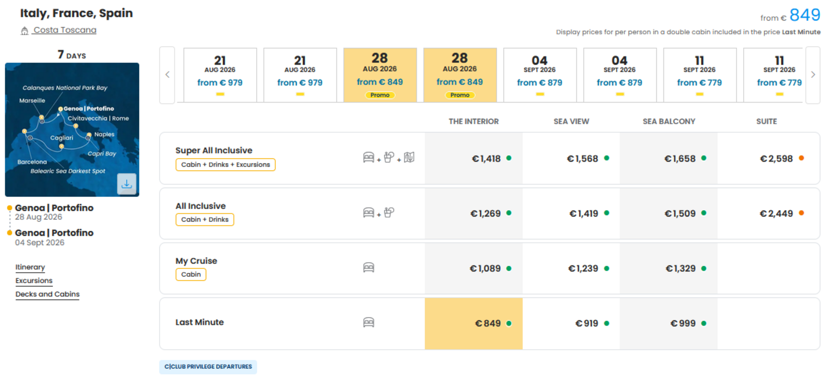
Task: Download the itinerary map image
Action: (127, 184)
